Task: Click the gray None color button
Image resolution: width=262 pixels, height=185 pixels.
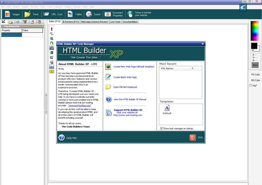Action: pyautogui.click(x=255, y=65)
